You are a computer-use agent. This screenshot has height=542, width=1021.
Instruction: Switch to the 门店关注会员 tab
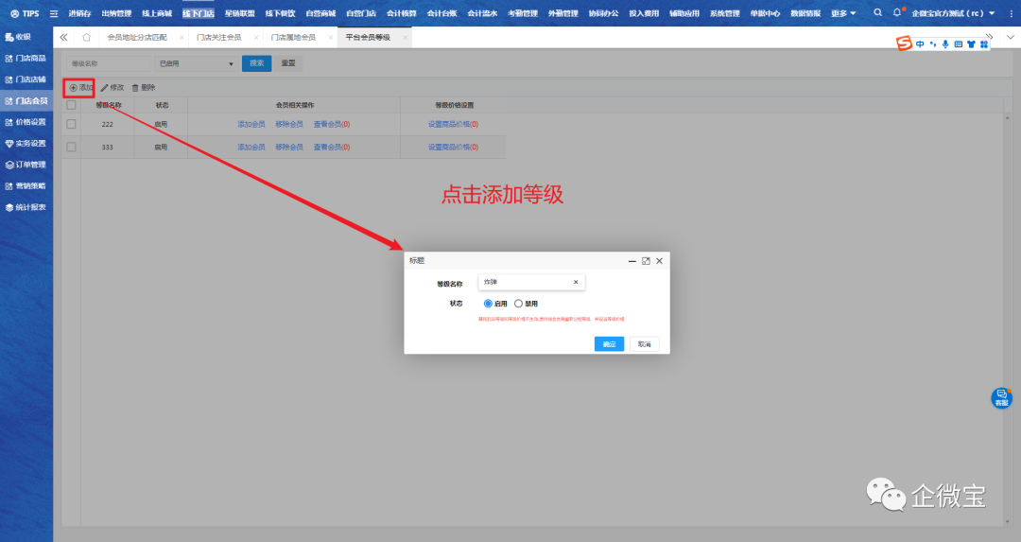coord(217,37)
